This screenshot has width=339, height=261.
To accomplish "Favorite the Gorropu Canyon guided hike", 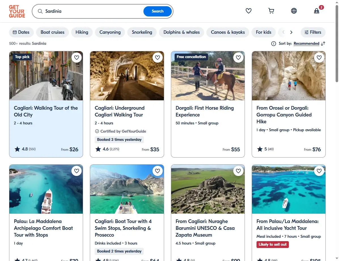I will [319, 58].
